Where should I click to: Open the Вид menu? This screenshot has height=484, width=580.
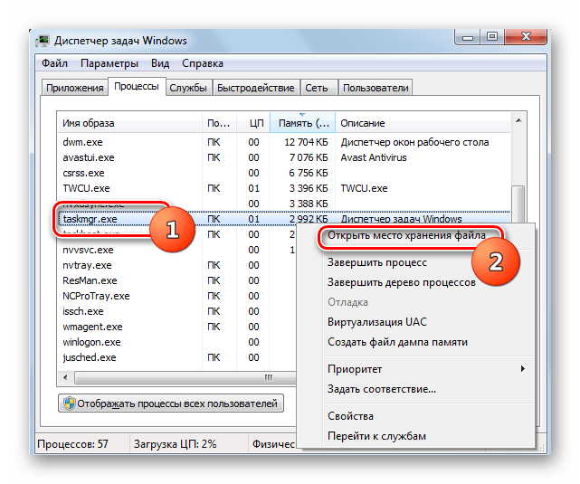(160, 63)
